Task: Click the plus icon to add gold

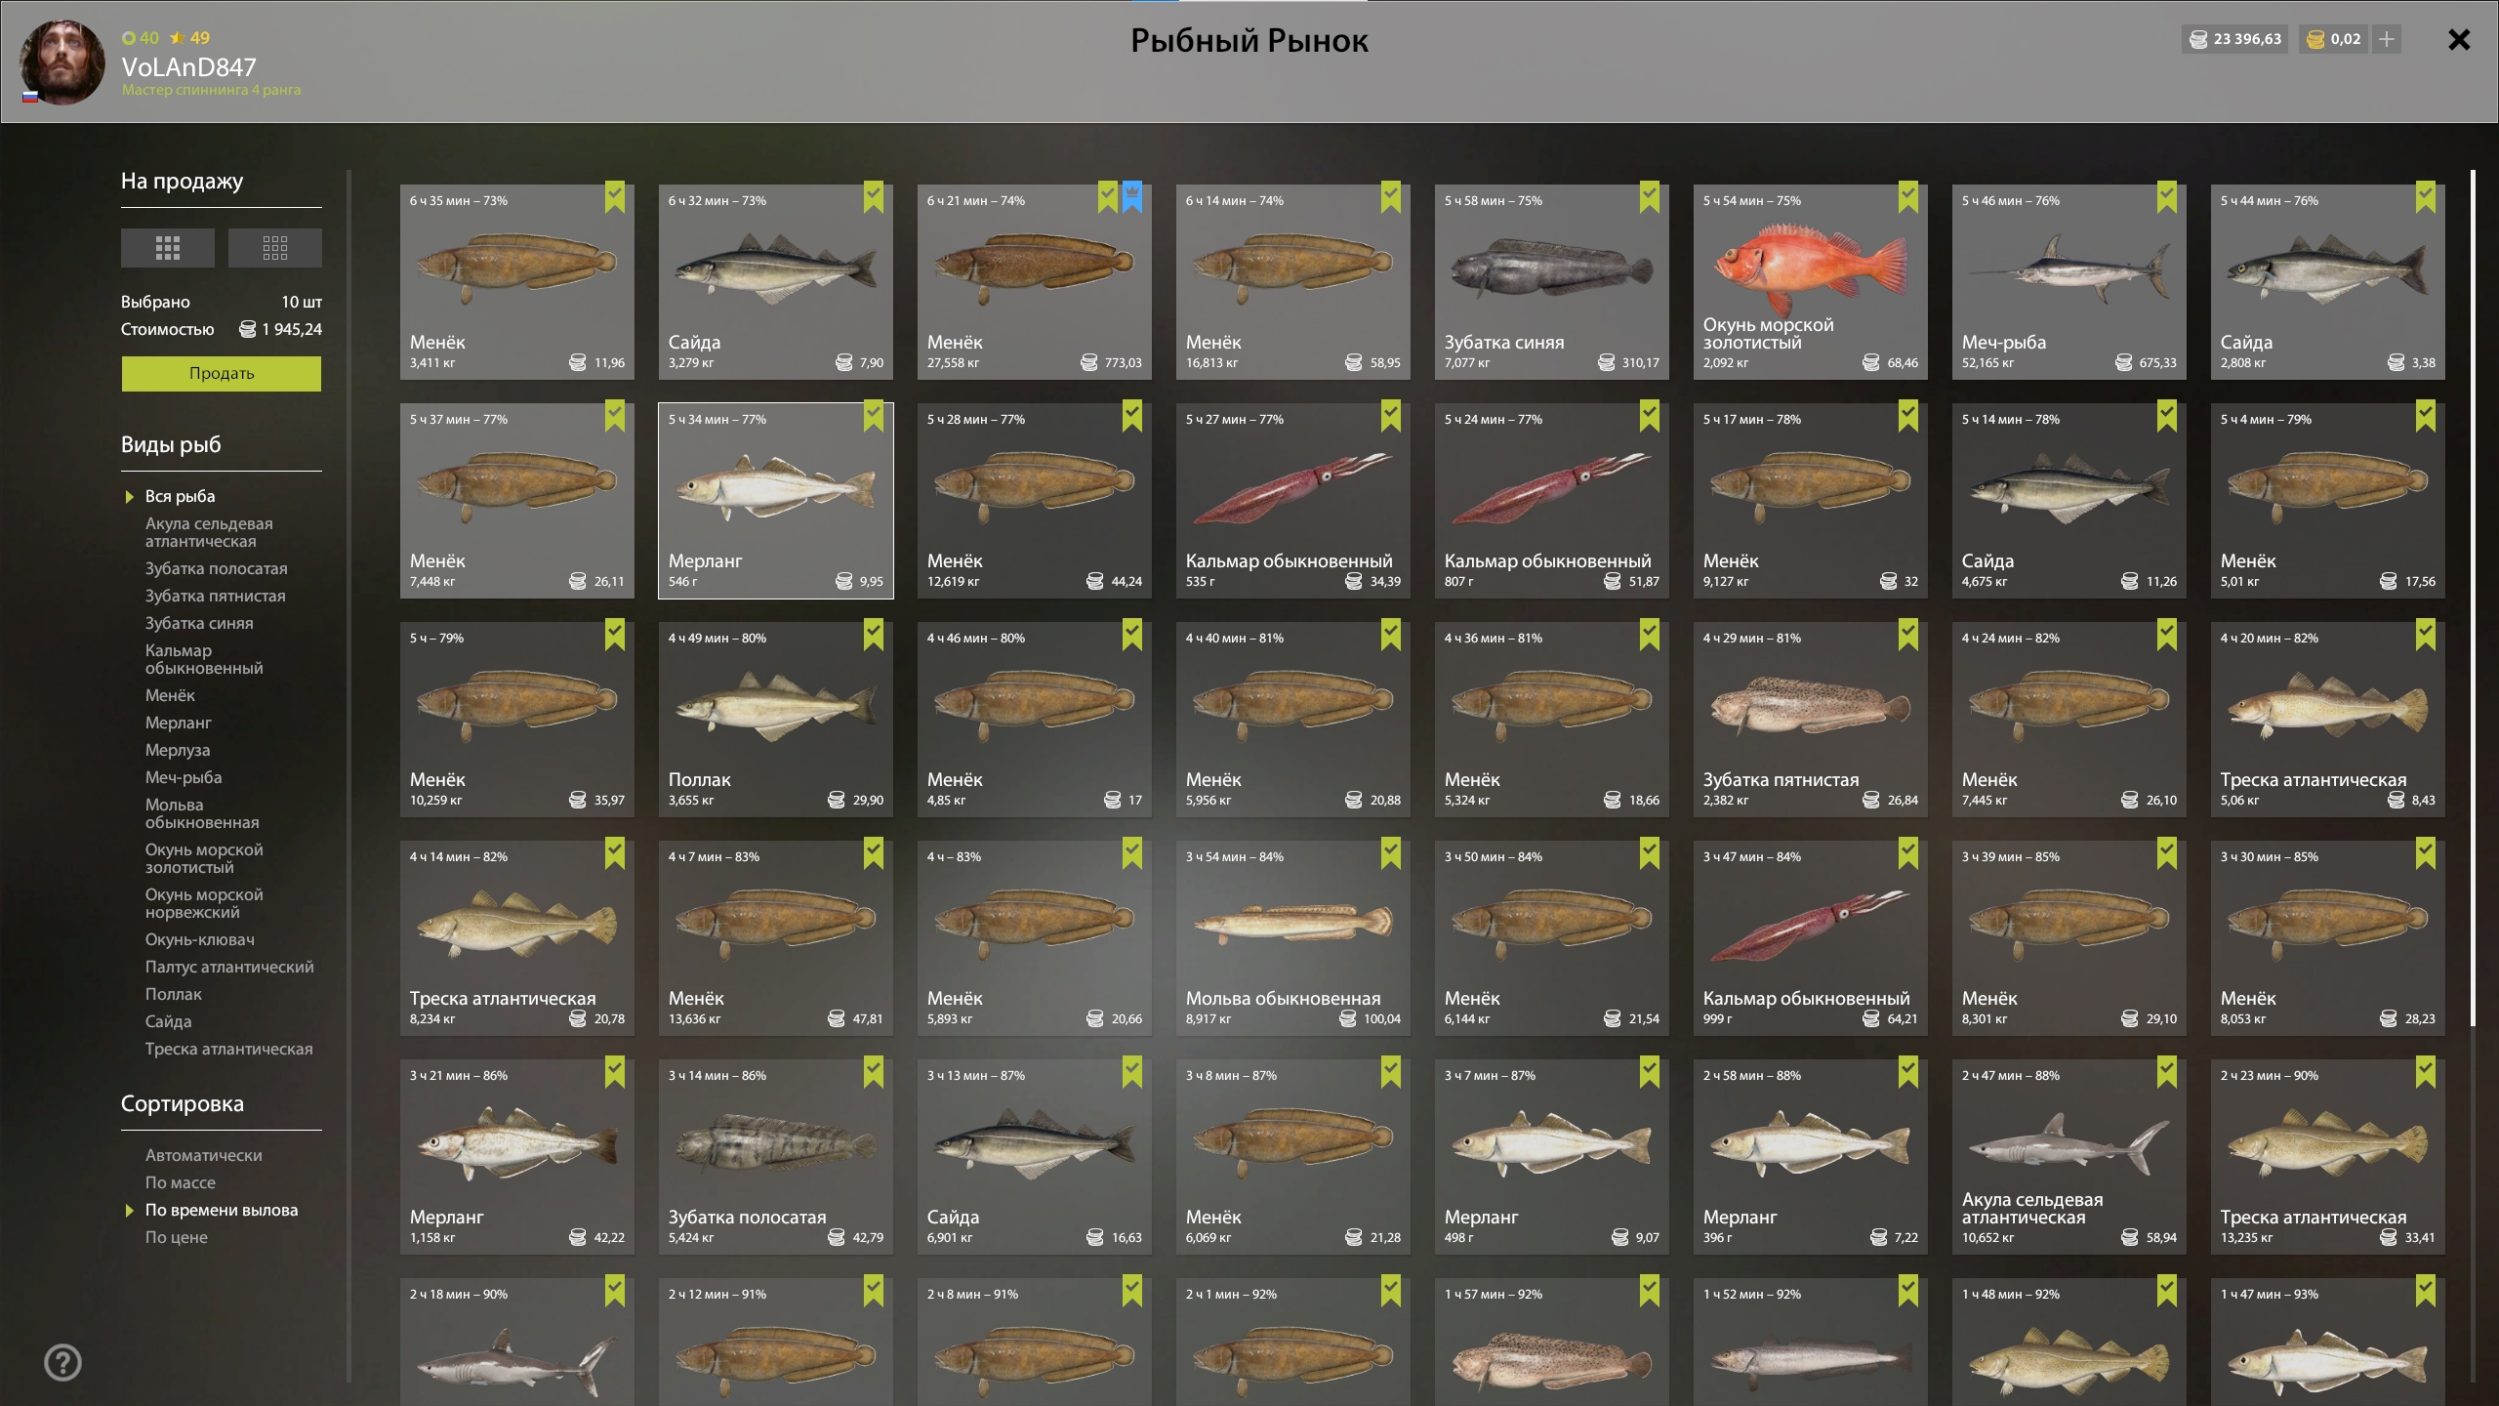Action: tap(2387, 39)
